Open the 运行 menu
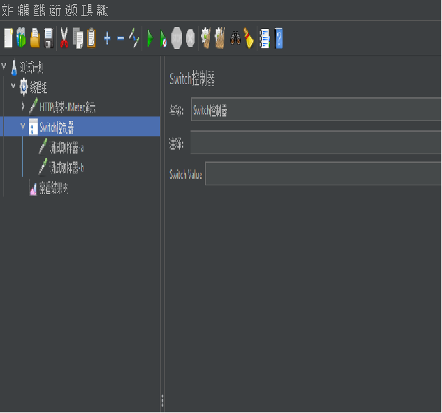 pos(55,11)
